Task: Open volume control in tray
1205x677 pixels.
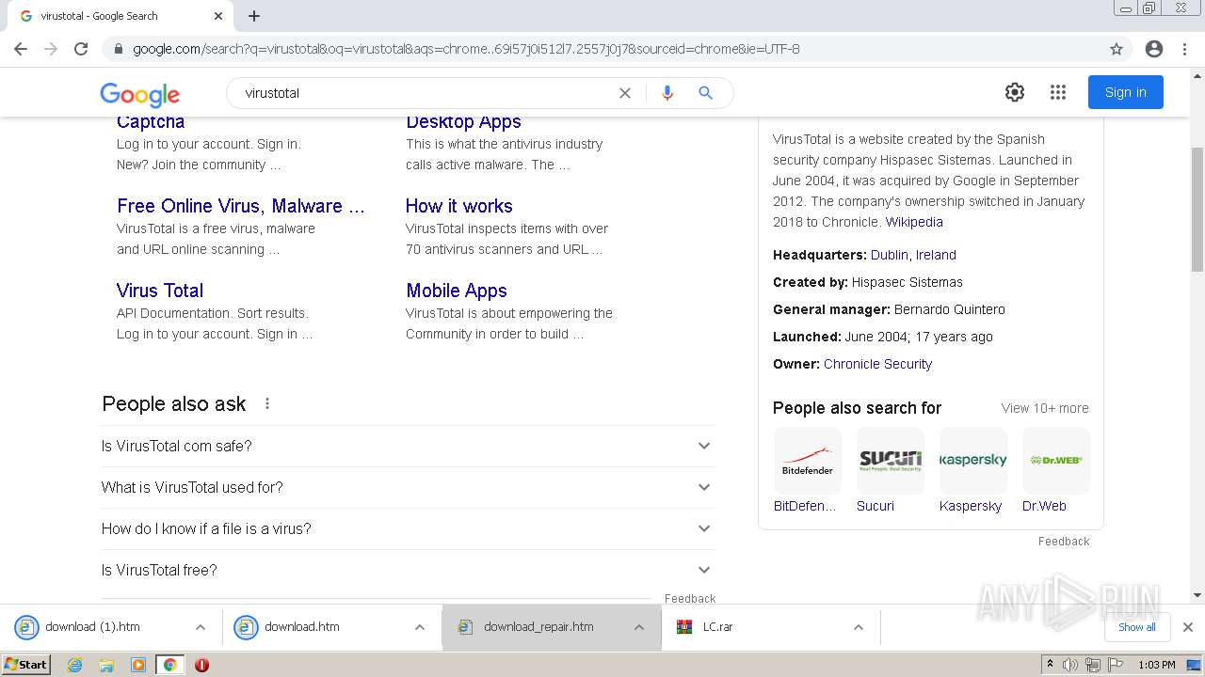Action: click(x=1070, y=665)
